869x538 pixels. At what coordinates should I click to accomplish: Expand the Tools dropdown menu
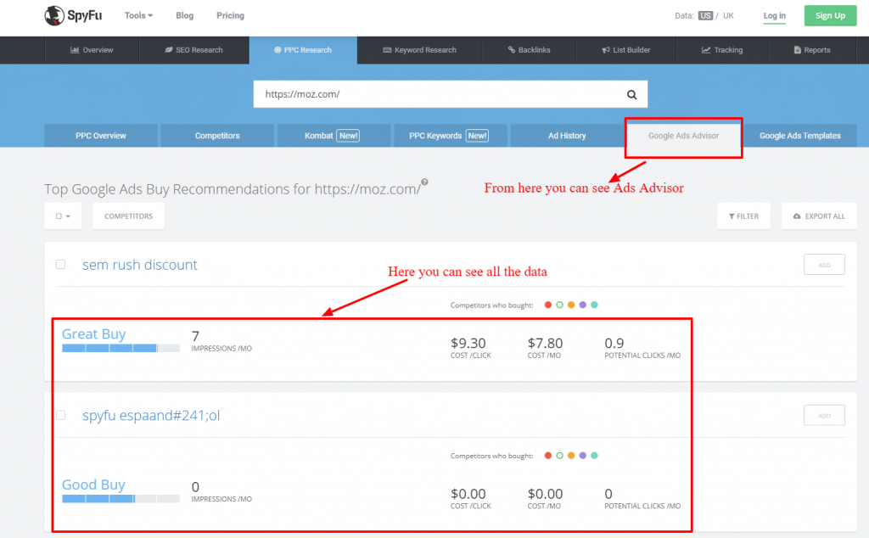(138, 15)
